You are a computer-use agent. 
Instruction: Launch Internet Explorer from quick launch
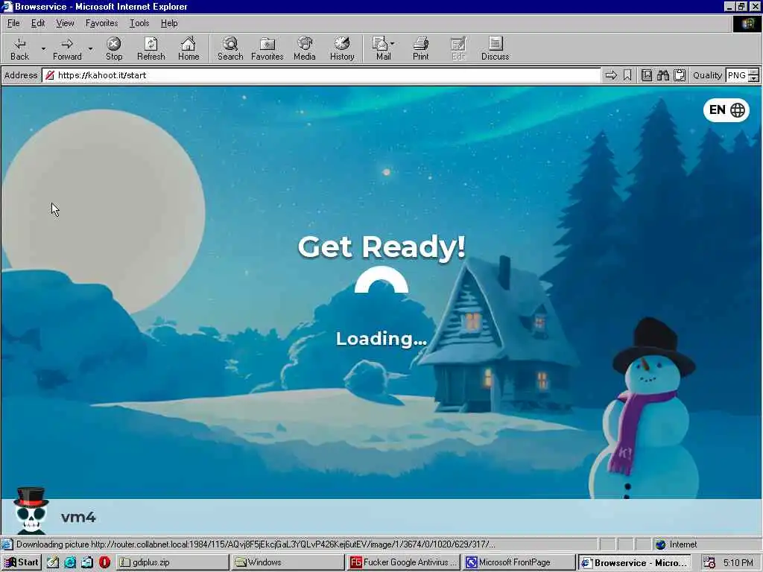pos(70,562)
